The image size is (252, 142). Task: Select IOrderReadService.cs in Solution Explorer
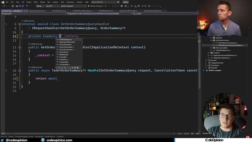223,50
